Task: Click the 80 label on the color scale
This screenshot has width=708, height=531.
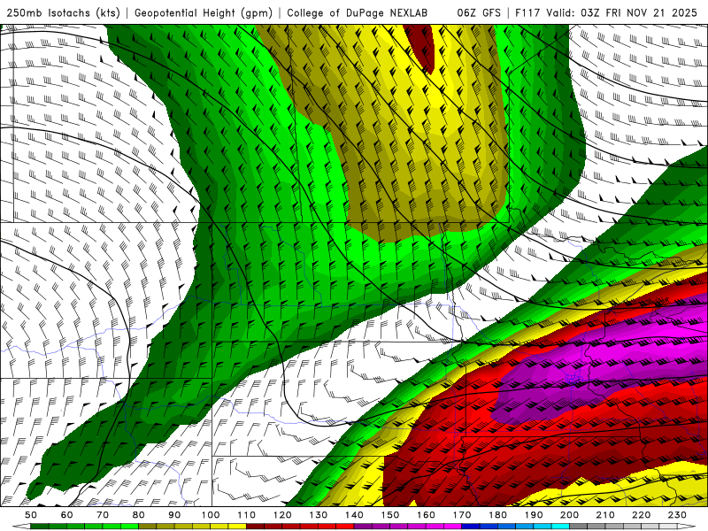Action: [139, 515]
